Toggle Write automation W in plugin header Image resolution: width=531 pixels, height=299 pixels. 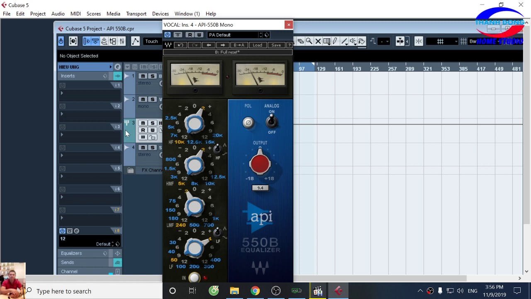199,35
